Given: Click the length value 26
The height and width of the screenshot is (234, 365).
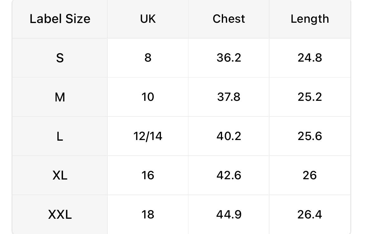Looking at the screenshot, I should (x=310, y=175).
